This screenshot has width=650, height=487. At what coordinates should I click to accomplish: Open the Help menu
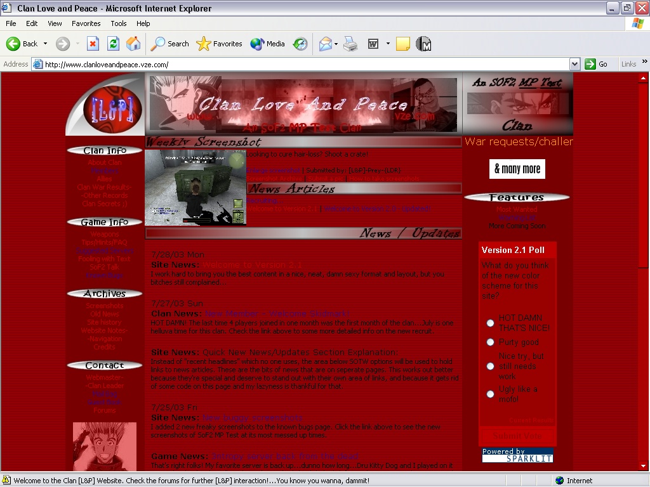click(x=143, y=23)
